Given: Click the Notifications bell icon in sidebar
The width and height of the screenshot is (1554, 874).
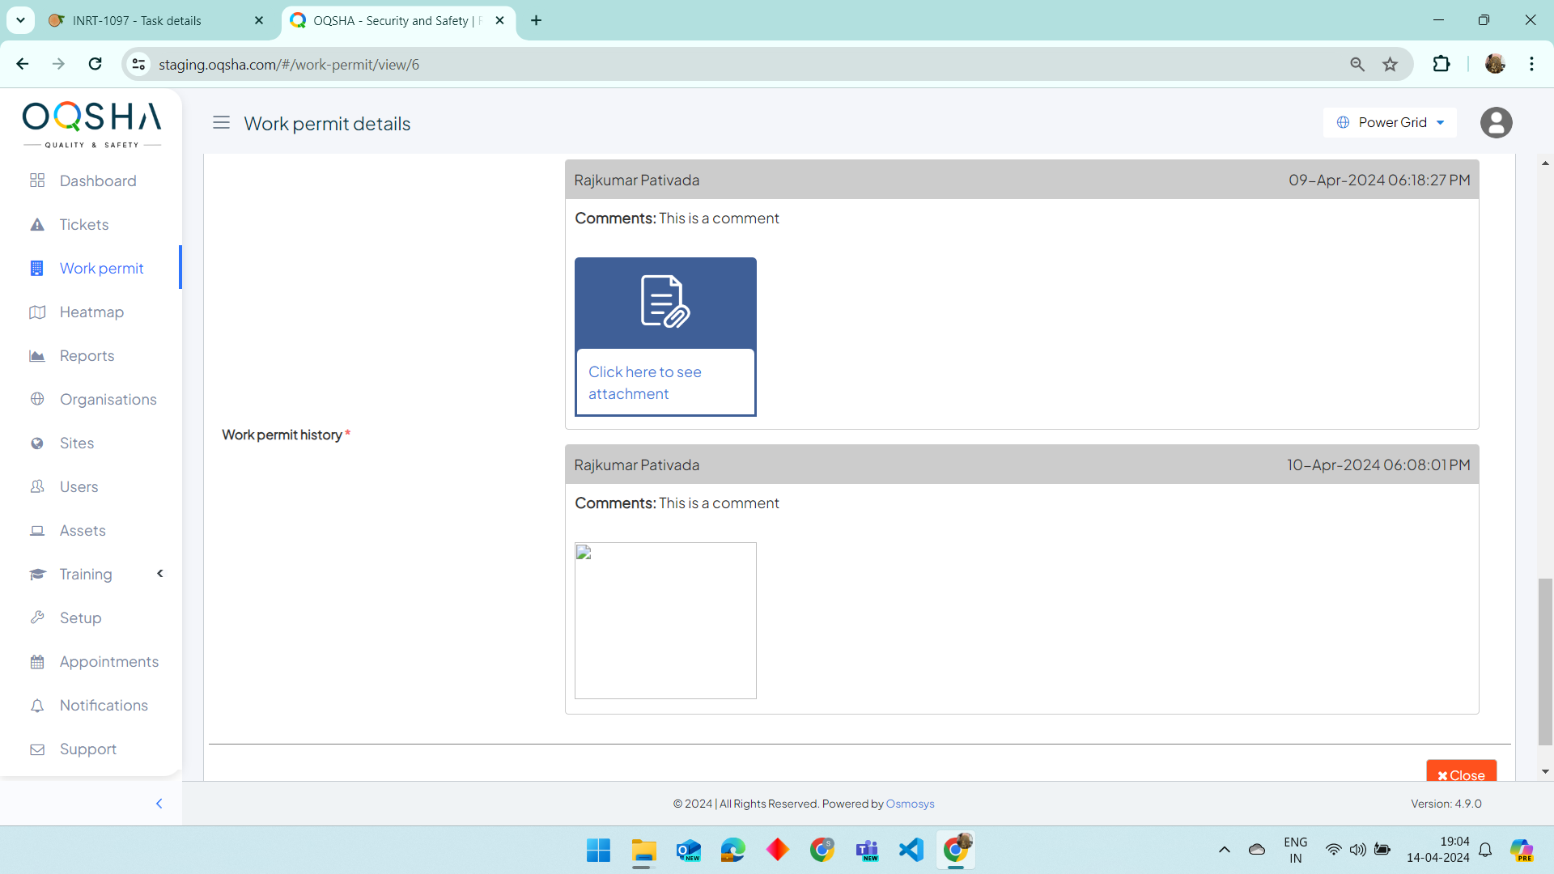Looking at the screenshot, I should click(37, 706).
